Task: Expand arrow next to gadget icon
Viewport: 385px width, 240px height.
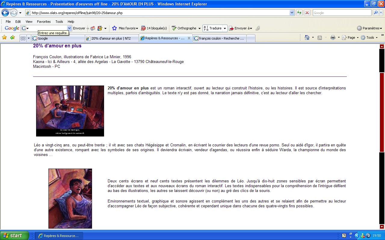Action: point(105,28)
